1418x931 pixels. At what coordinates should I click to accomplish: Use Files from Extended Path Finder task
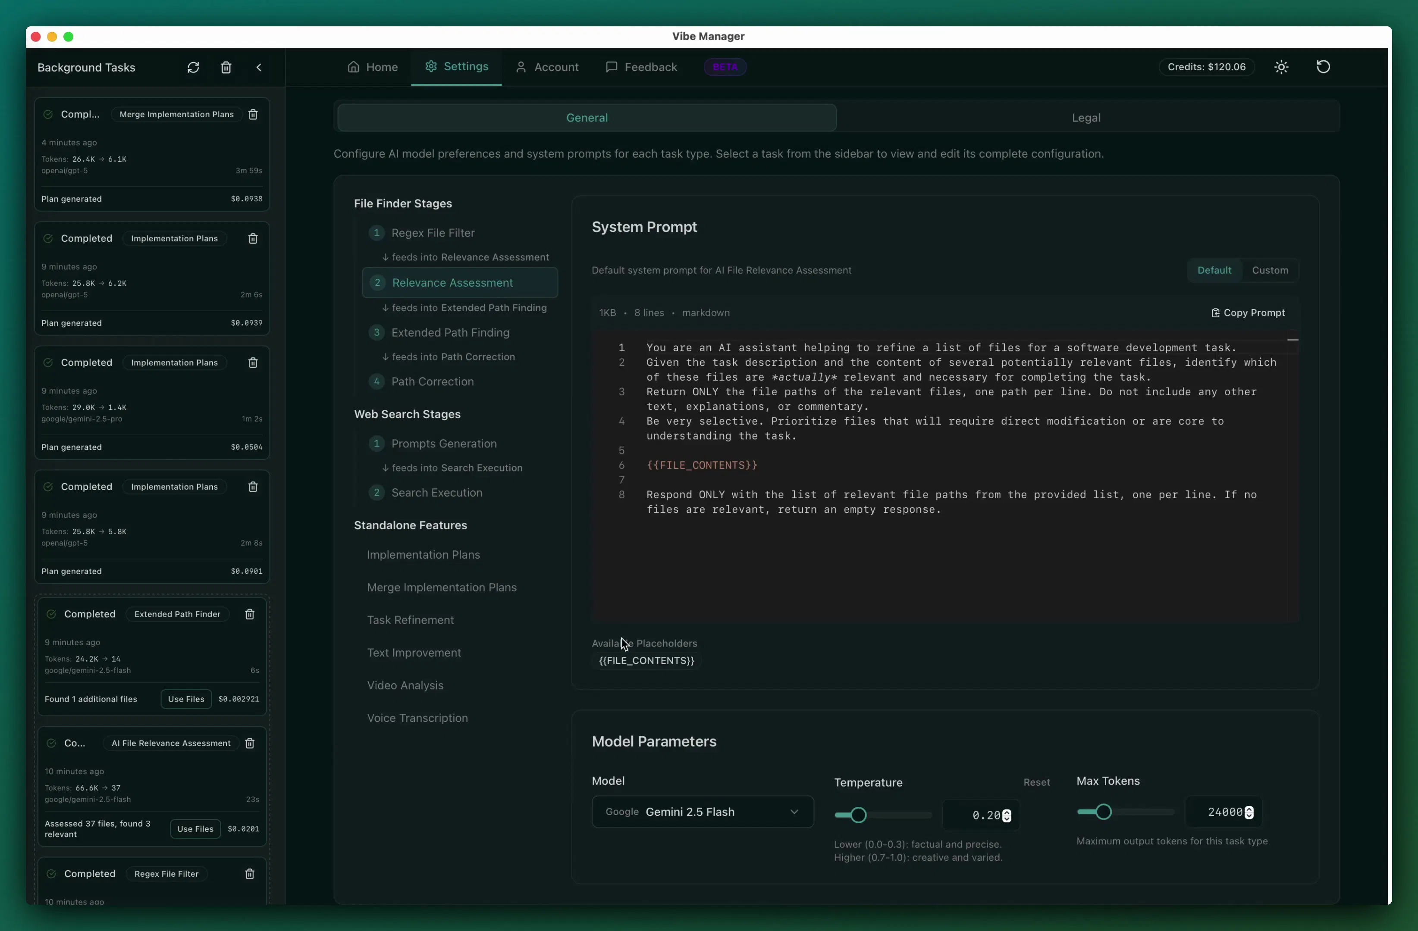186,699
